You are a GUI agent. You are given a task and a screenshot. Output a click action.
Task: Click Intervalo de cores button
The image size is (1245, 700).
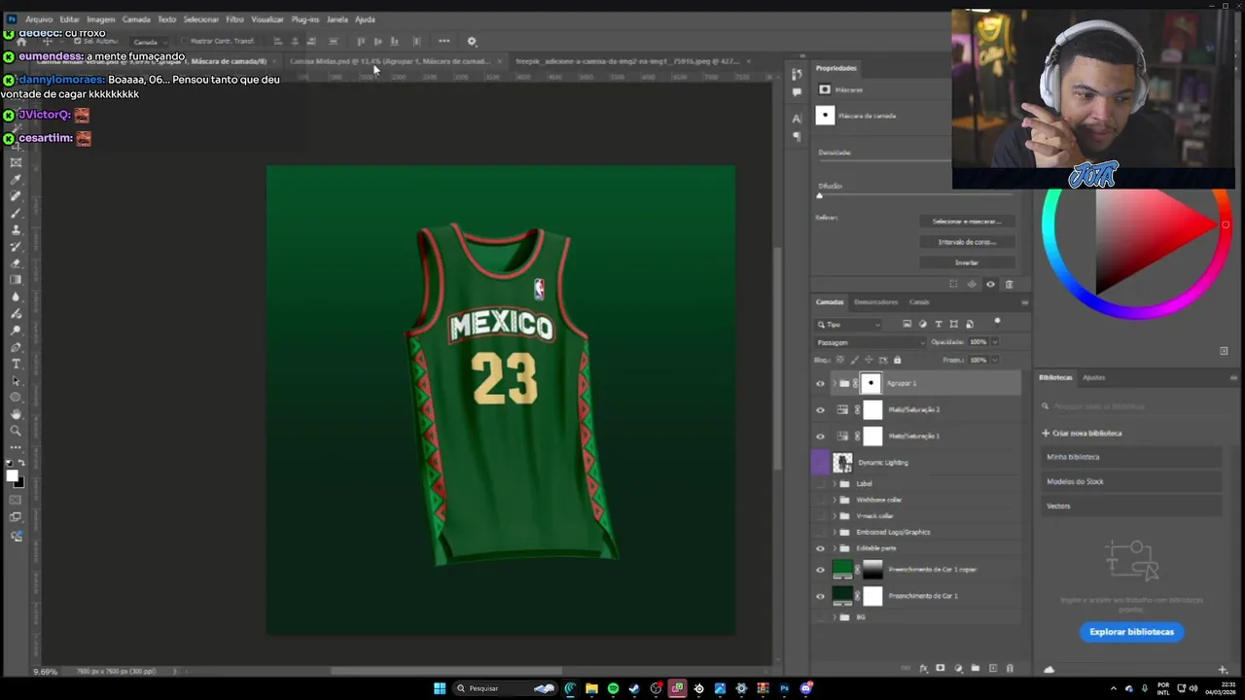pos(967,242)
